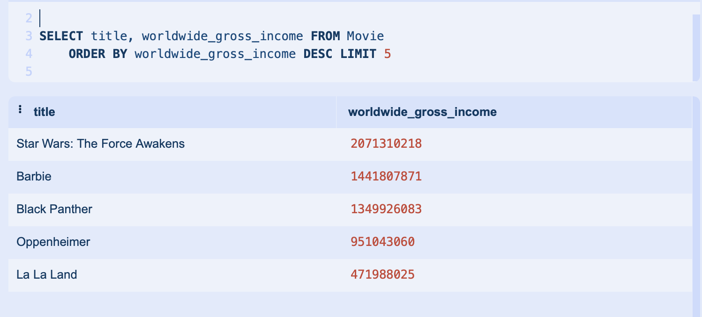Click the editor's vertical scrollbar
This screenshot has height=317, width=702.
696,47
